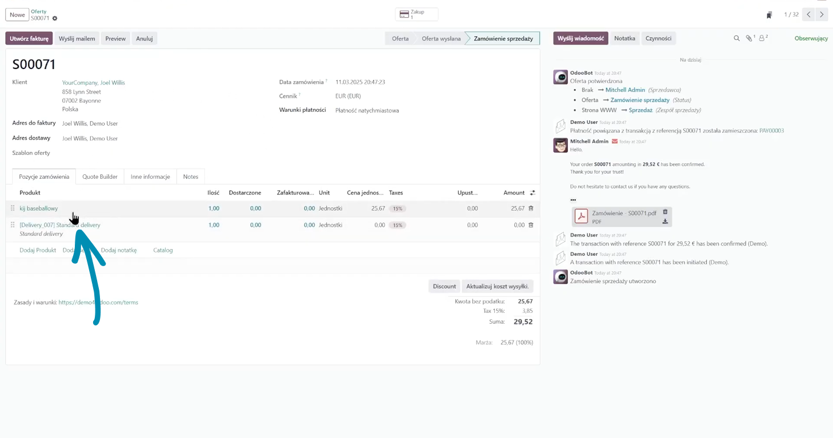Image resolution: width=833 pixels, height=438 pixels.
Task: Click the Aktualizuj koszt wysyłki button
Action: click(497, 287)
